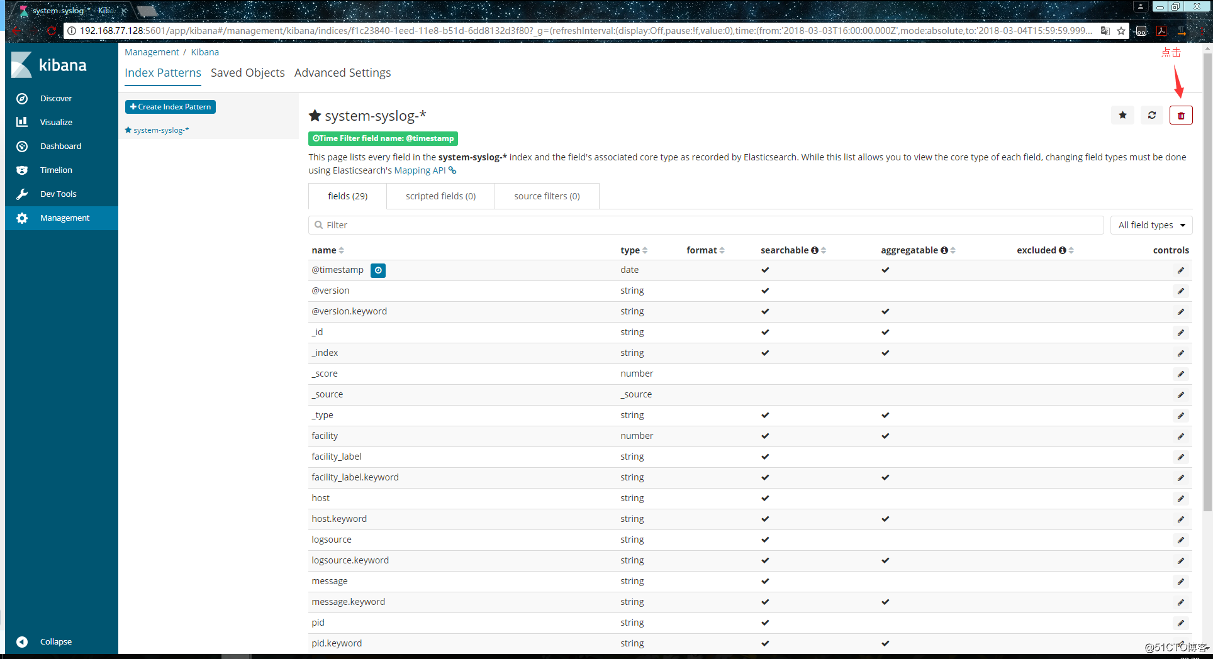The width and height of the screenshot is (1213, 659).
Task: Switch to Index Patterns tab
Action: pyautogui.click(x=163, y=73)
